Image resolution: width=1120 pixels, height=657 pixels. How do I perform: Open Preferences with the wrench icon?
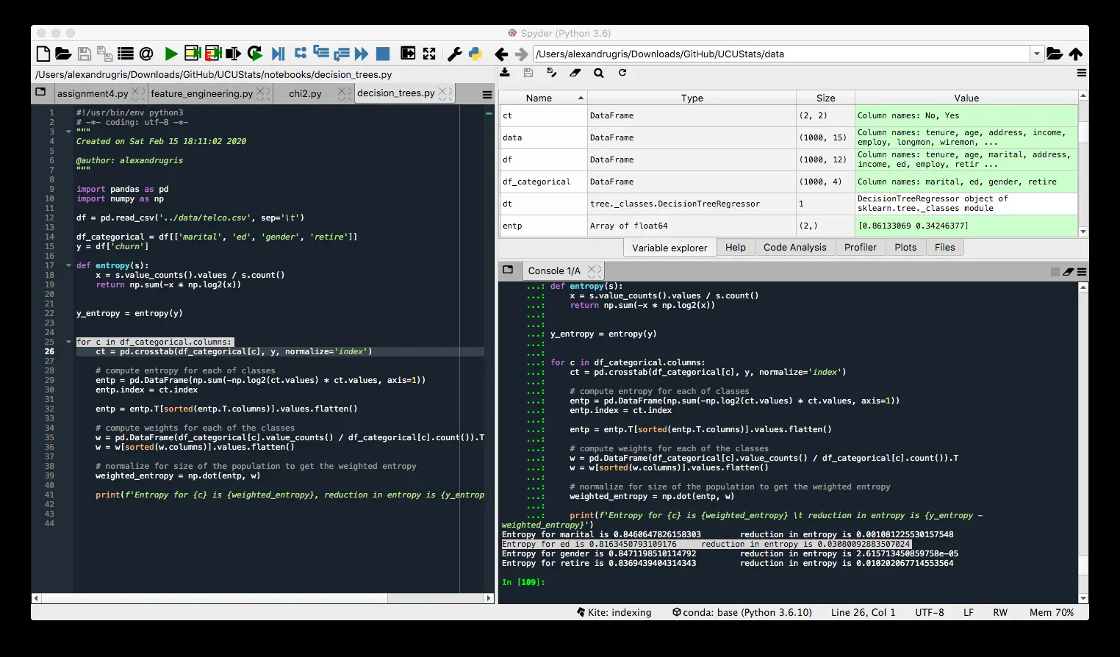[454, 54]
